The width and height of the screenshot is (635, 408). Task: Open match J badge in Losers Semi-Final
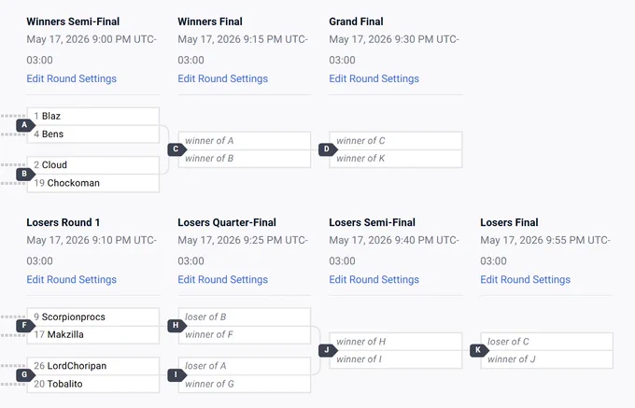point(328,350)
